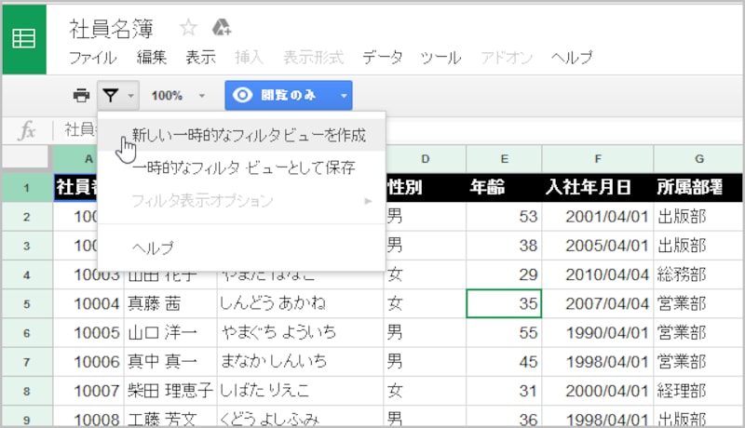
Task: Click the age cell containing 35
Action: [504, 303]
